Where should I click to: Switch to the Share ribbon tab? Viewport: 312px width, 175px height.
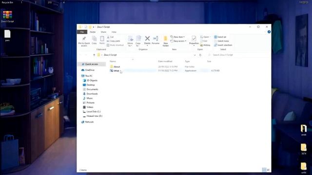pyautogui.click(x=103, y=32)
